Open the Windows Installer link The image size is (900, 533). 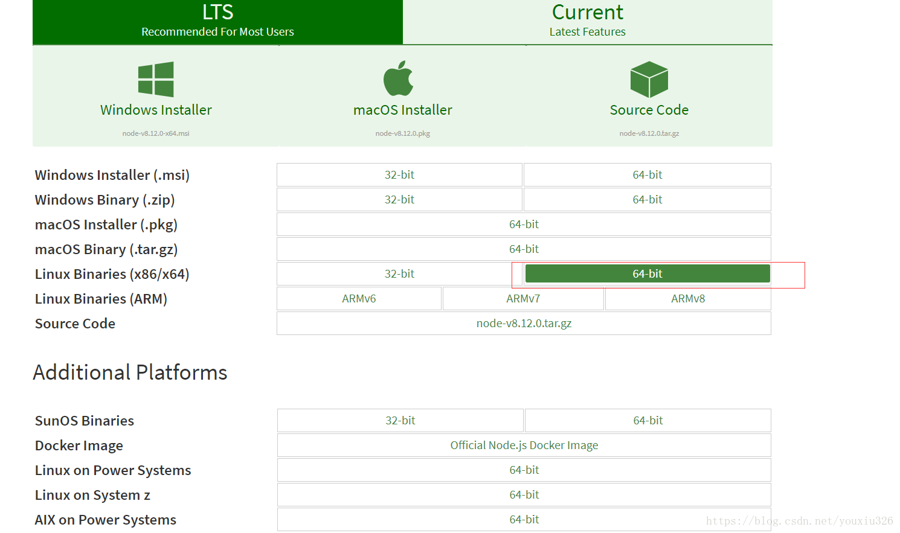tap(156, 110)
